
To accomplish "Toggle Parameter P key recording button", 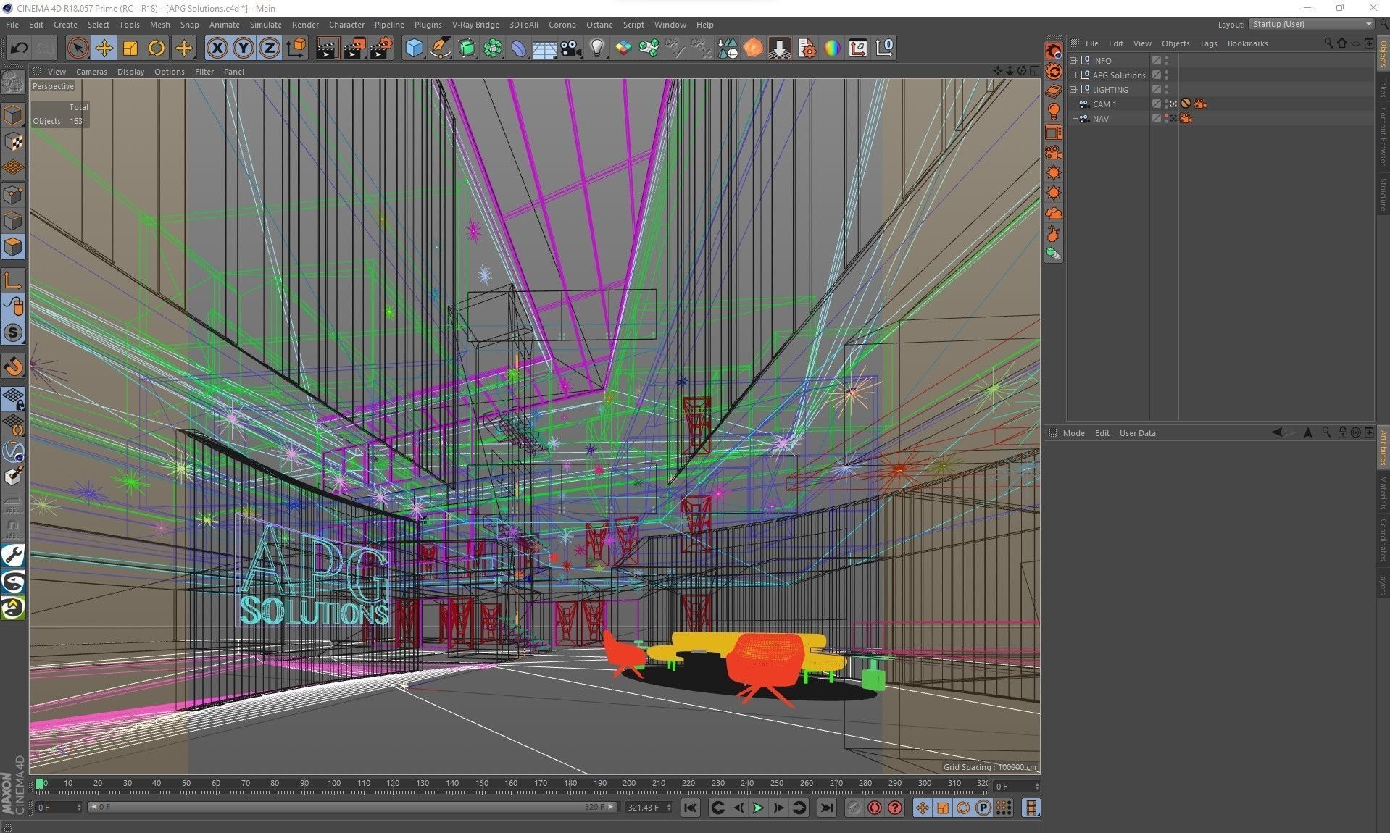I will coord(983,808).
